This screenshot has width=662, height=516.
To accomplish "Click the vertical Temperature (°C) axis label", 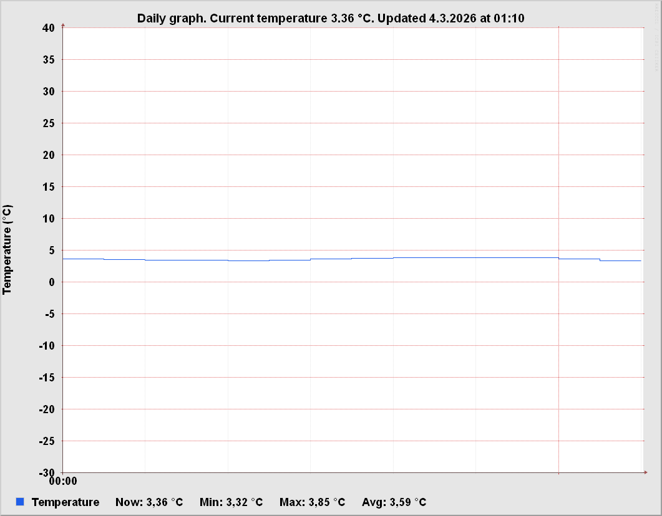I will click(7, 249).
